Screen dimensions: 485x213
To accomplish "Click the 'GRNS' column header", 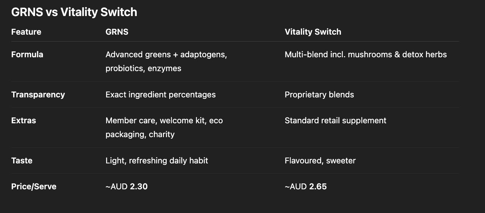I will [x=117, y=32].
